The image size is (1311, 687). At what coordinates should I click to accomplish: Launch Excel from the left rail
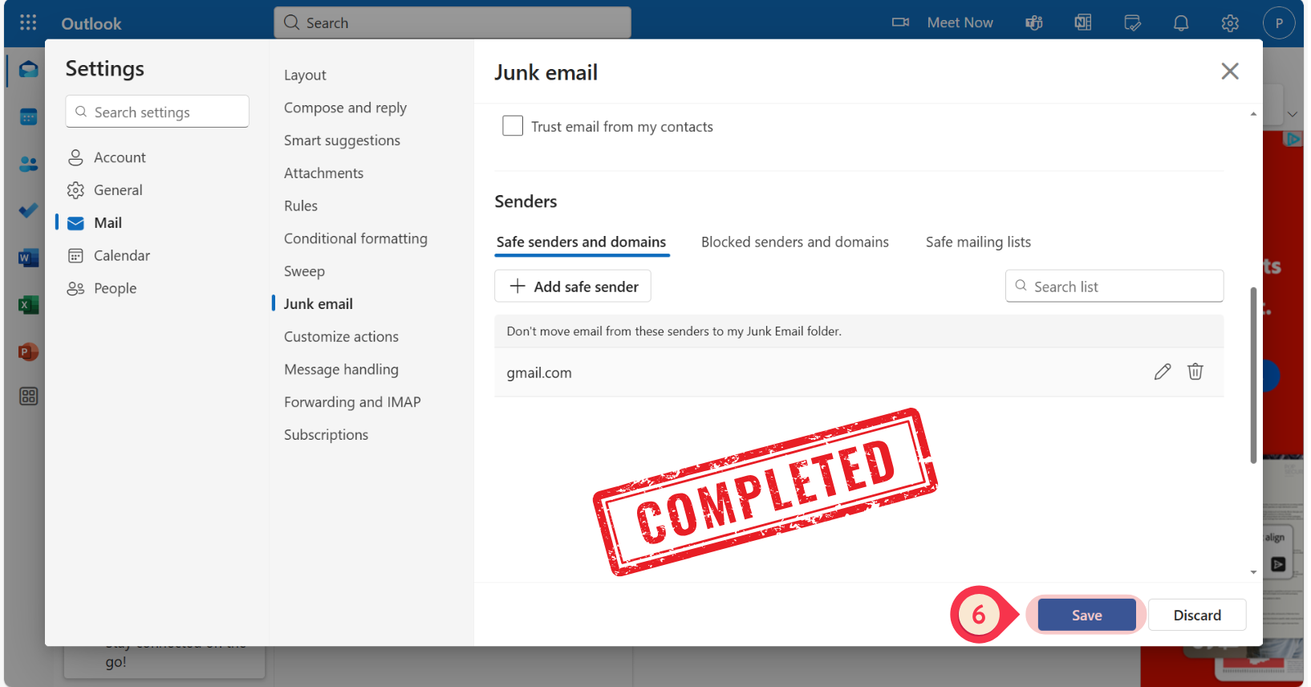28,305
